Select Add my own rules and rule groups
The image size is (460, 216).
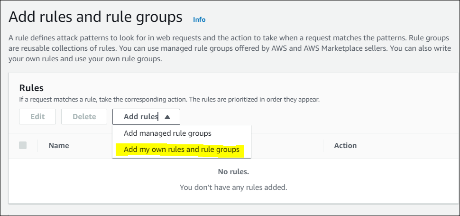[x=181, y=150]
